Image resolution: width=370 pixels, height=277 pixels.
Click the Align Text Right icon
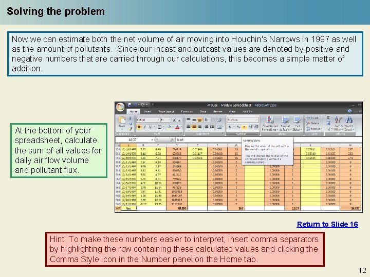coord(200,127)
